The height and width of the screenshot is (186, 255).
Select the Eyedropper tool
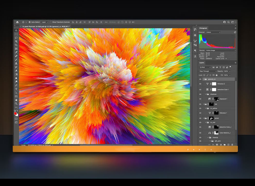pyautogui.click(x=16, y=52)
